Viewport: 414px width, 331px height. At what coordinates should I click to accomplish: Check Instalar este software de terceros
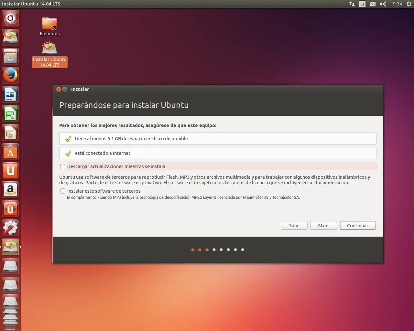tap(63, 191)
